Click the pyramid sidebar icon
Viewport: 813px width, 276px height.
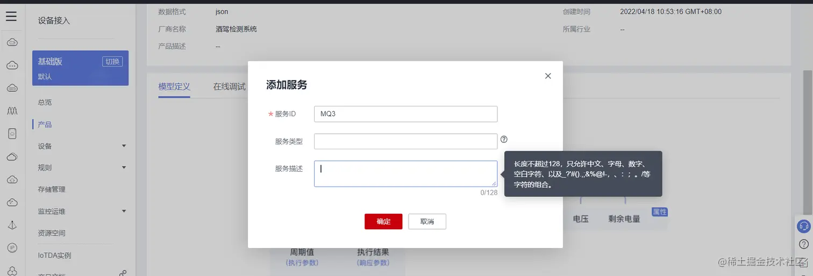[12, 226]
